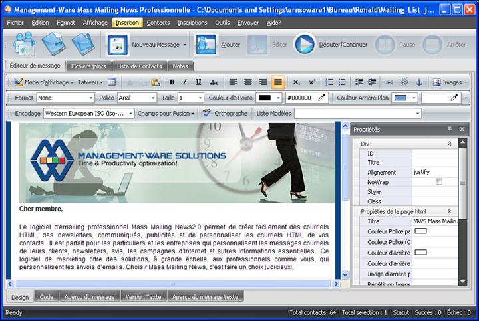Click the Pause sending icon

pyautogui.click(x=385, y=45)
